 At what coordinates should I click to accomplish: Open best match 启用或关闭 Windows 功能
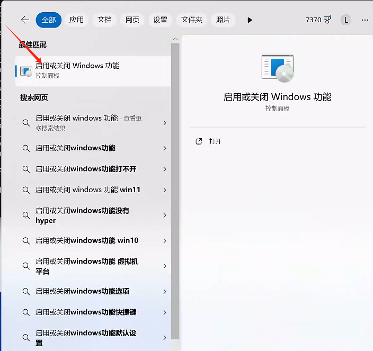(x=93, y=71)
